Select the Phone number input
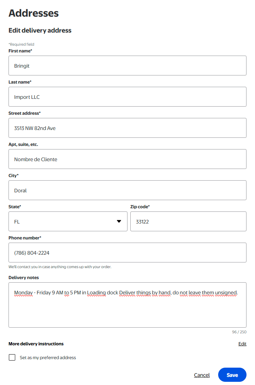255x385 pixels. 127,253
